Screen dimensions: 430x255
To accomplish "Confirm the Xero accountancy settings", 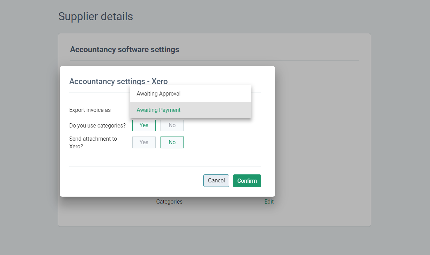I will click(247, 181).
